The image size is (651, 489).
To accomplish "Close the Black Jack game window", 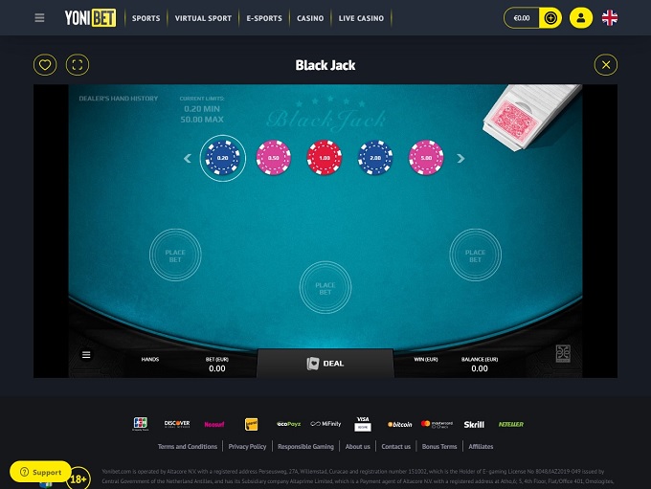I will click(x=606, y=65).
